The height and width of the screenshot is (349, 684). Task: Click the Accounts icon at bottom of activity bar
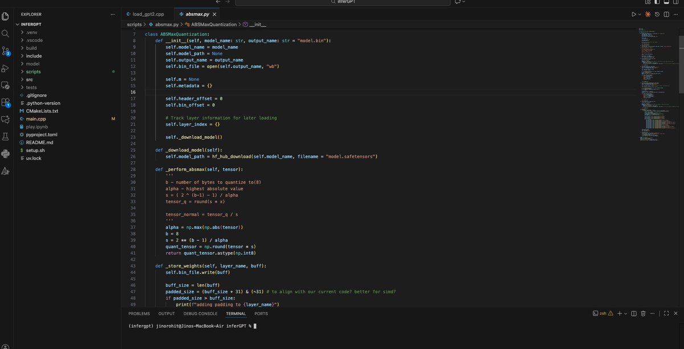click(x=6, y=346)
